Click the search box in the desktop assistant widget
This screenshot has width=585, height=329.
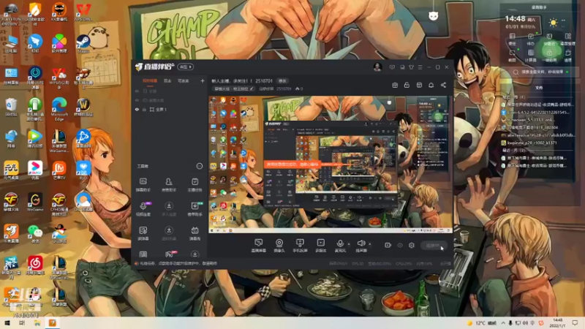540,72
